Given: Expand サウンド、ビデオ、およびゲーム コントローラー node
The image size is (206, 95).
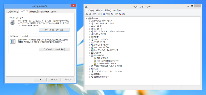Looking at the screenshot, I should pos(90,31).
